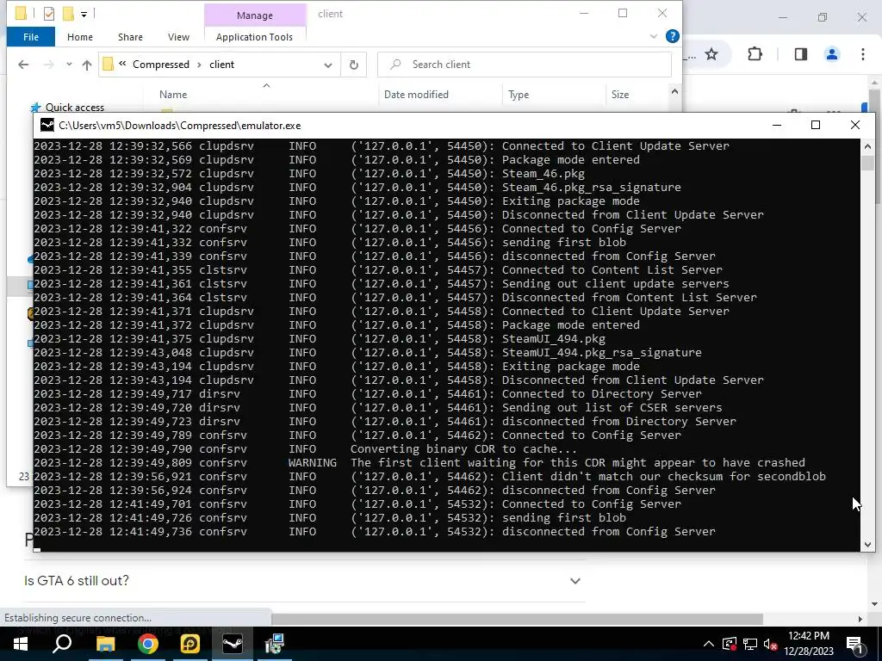The width and height of the screenshot is (882, 661).
Task: Sort files by the Type column
Action: pos(519,95)
